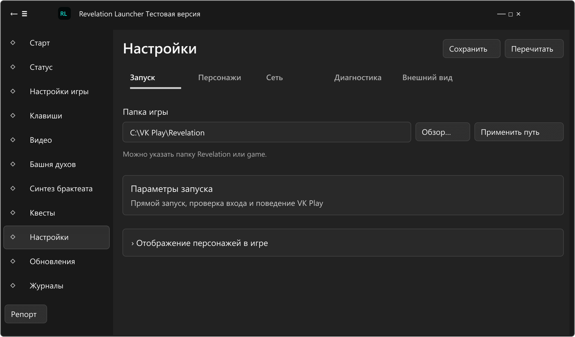Open Синтез брактеата page

pos(57,189)
